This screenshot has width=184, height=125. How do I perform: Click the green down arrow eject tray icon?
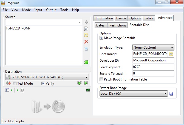click(x=86, y=83)
